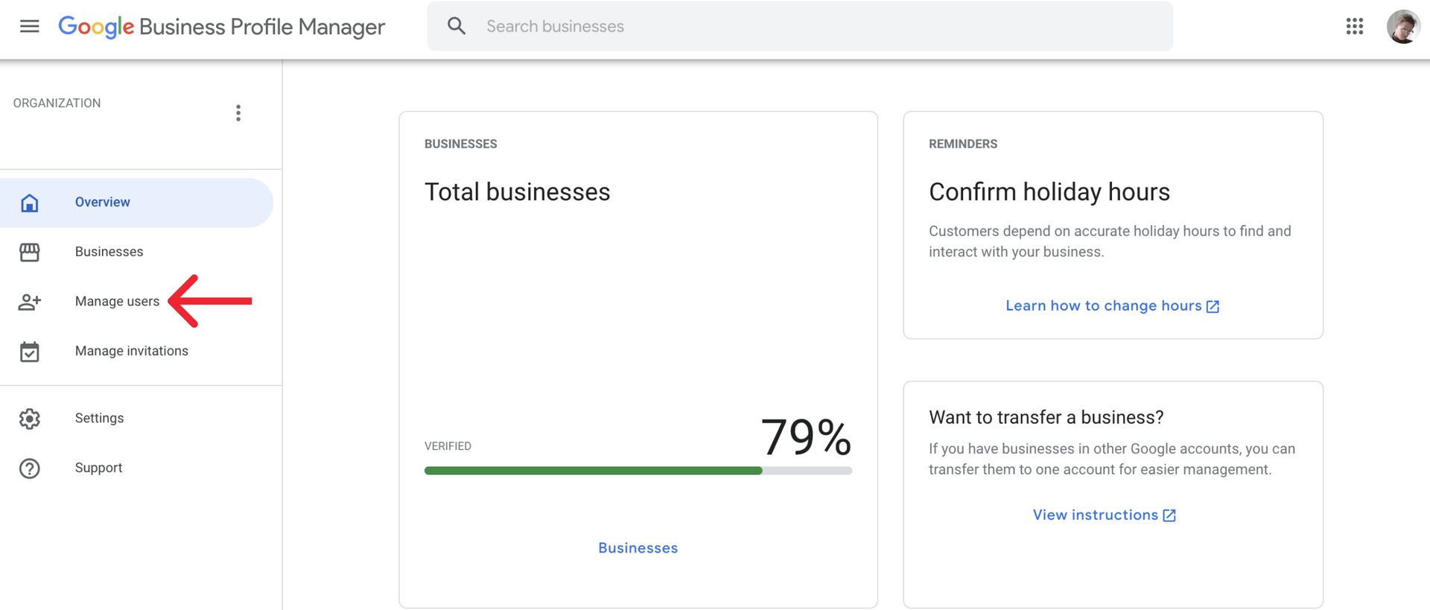Click the Settings gear icon
1430x610 pixels.
click(x=30, y=419)
